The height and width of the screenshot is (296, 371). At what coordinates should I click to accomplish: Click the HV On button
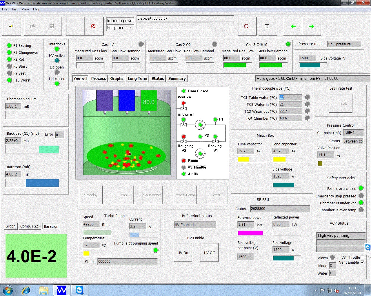tap(183, 253)
